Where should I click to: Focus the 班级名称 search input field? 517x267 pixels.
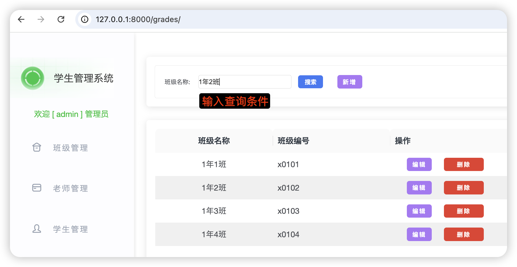(245, 82)
